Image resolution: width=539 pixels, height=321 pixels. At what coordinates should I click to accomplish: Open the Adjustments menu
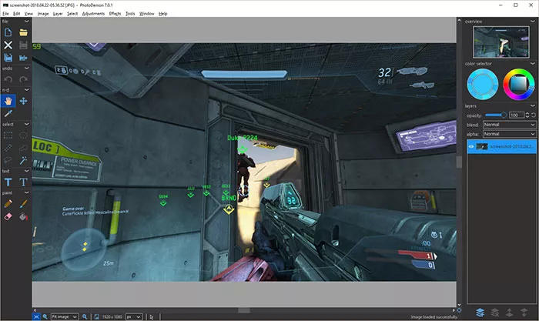(93, 14)
